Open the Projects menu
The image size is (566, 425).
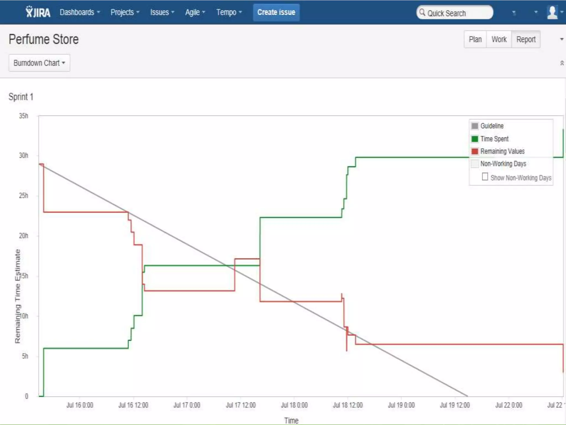[125, 12]
